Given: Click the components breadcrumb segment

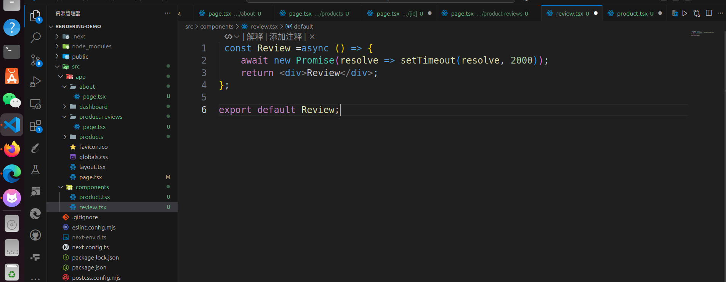Looking at the screenshot, I should coord(217,27).
